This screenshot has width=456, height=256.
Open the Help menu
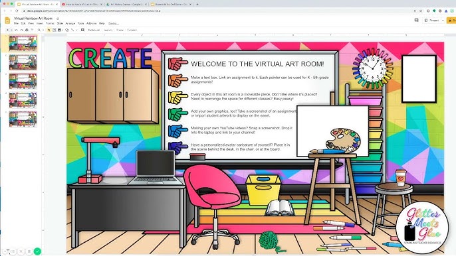[x=102, y=23]
